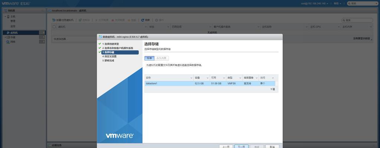Select wizard step 3 选择存储
380x148 pixels.
click(x=120, y=52)
